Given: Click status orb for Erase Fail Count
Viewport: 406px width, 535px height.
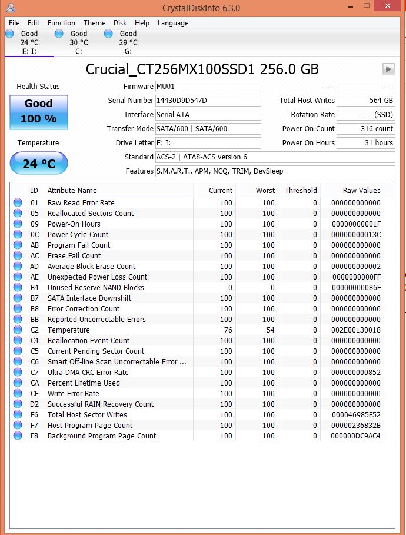Looking at the screenshot, I should [x=18, y=255].
